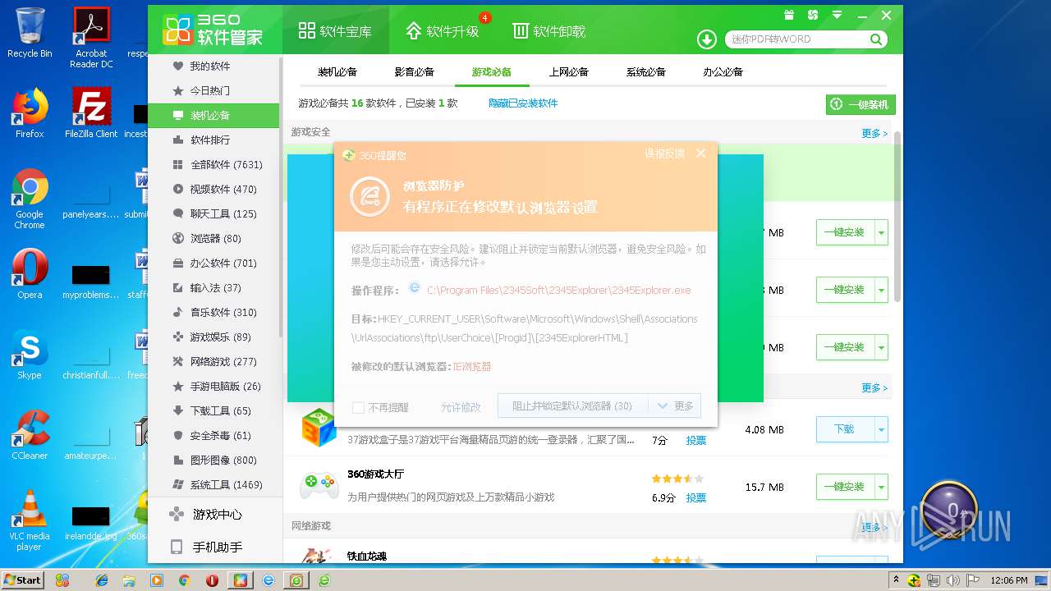Open Internet Explorer from the taskbar
The image size is (1051, 591).
[x=102, y=580]
